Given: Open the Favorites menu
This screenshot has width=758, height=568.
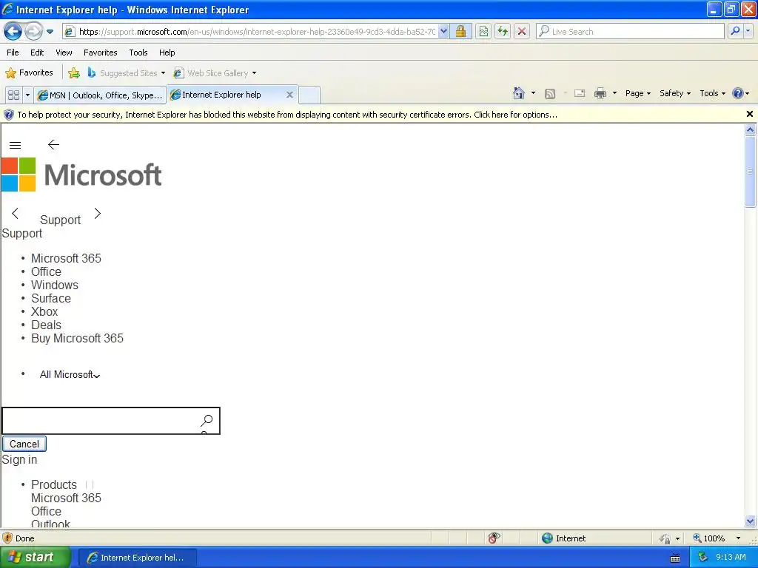Looking at the screenshot, I should (x=100, y=53).
